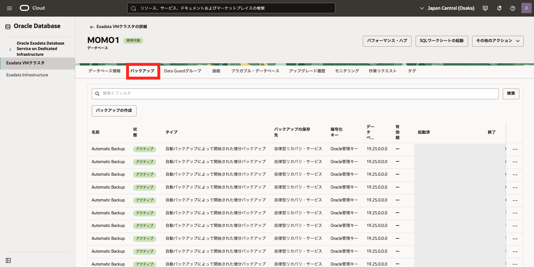Click the バックアップの作成 button

pyautogui.click(x=114, y=111)
